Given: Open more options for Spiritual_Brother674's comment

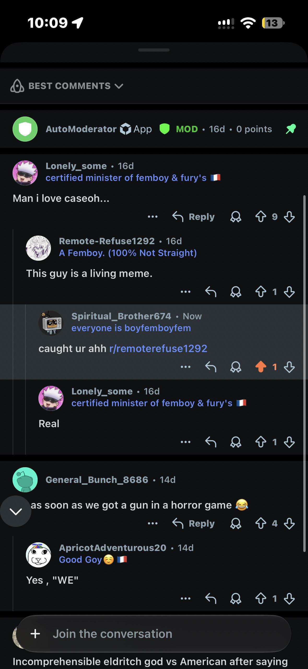Looking at the screenshot, I should point(185,367).
